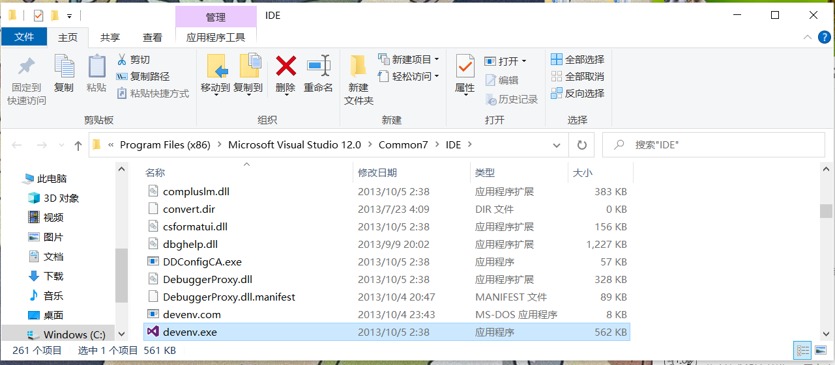
Task: Expand the chevron after Common7 in the path
Action: point(437,145)
